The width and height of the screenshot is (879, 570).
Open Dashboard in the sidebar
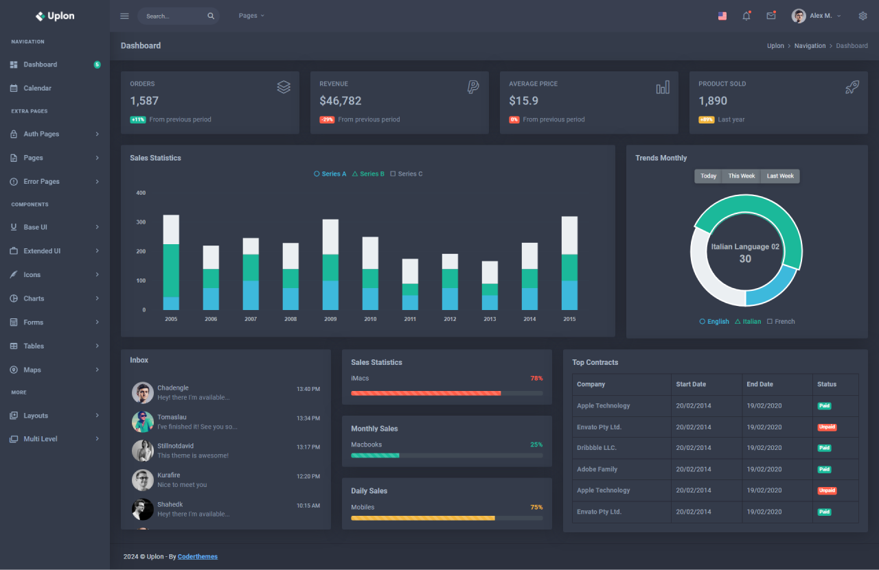point(55,64)
